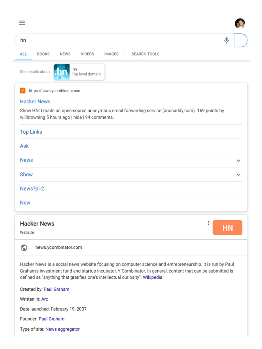Click the Arc programming language link
262x349 pixels.
45,299
